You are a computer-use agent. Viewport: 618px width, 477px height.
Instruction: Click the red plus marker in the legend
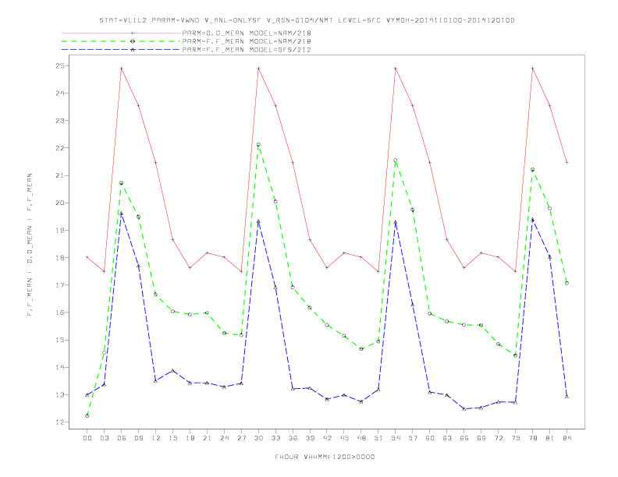[133, 33]
